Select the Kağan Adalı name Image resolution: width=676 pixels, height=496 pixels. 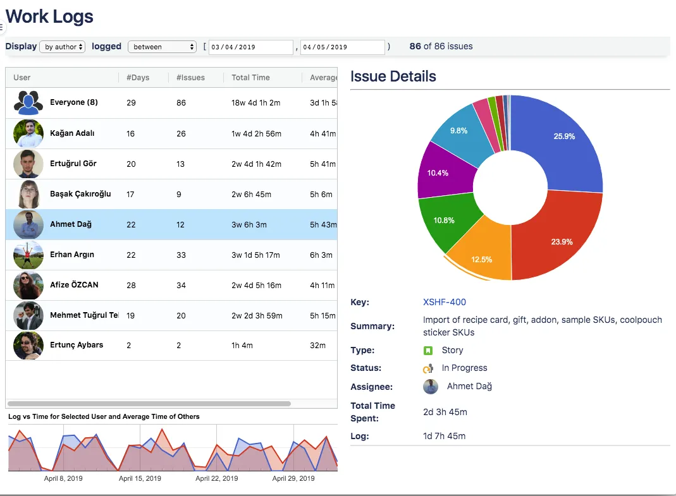pyautogui.click(x=72, y=133)
